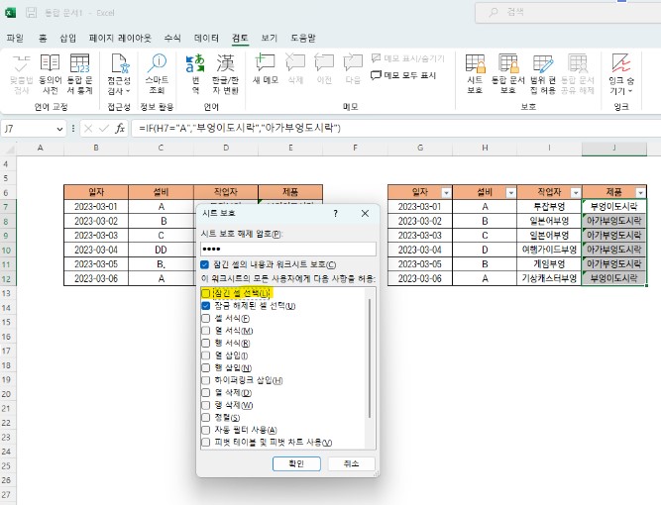Click the Excel app logo icon
Screen dimensions: 661x505
(10, 13)
